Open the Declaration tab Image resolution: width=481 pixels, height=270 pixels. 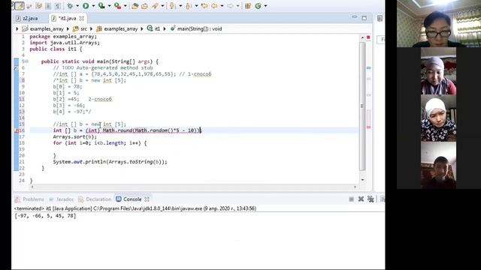click(95, 199)
